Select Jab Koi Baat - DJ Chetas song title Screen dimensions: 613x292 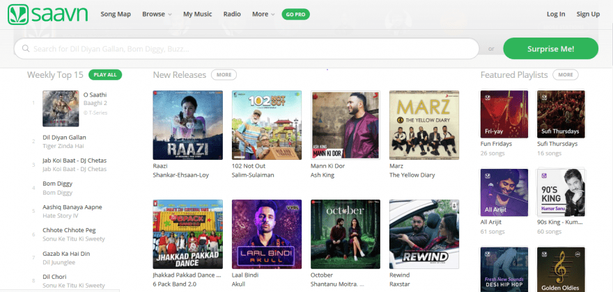pos(75,161)
